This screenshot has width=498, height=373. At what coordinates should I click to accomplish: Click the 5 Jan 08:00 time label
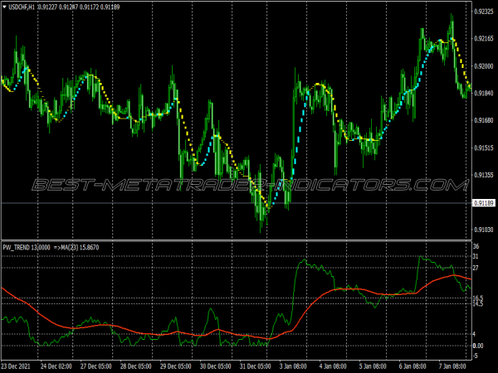click(373, 366)
